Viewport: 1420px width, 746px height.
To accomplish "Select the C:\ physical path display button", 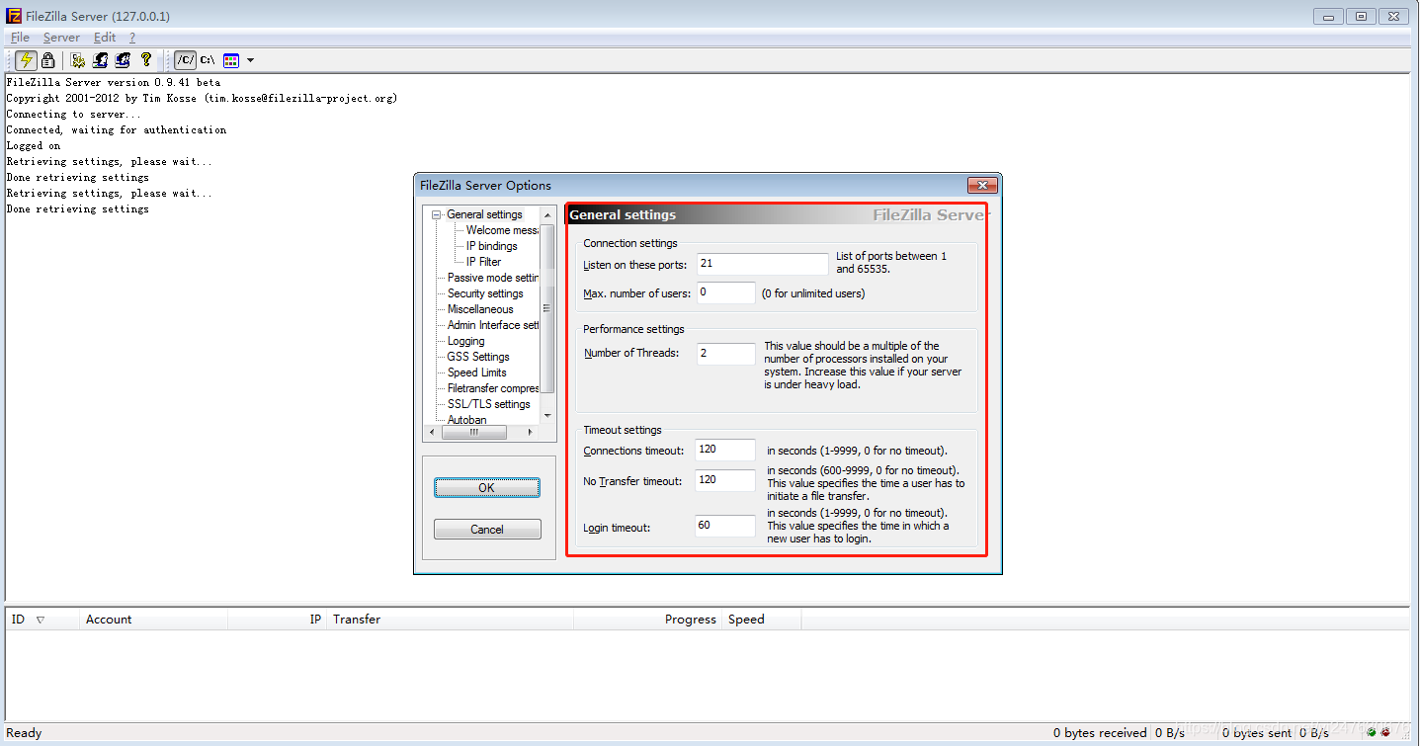I will click(x=208, y=60).
